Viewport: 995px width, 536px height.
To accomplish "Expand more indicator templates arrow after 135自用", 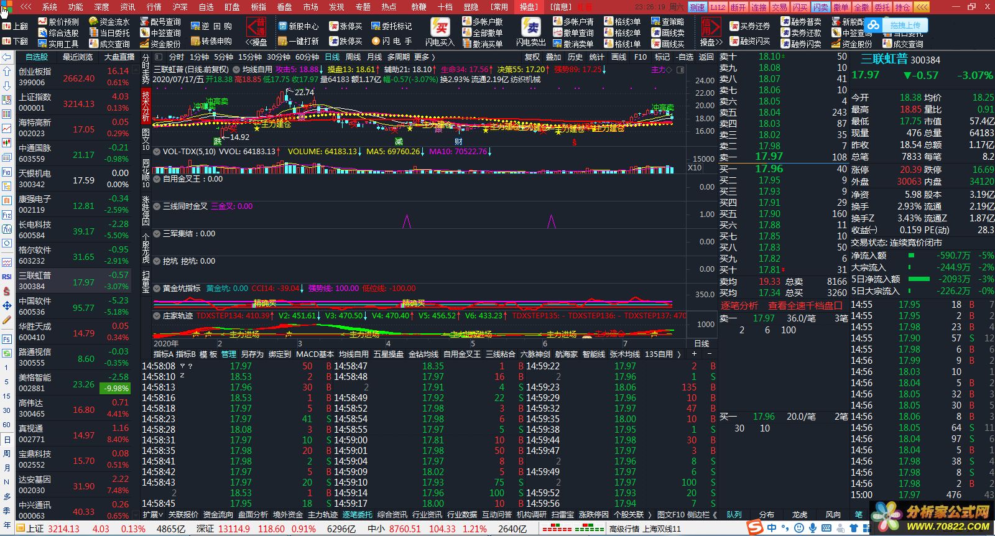I will (x=679, y=354).
